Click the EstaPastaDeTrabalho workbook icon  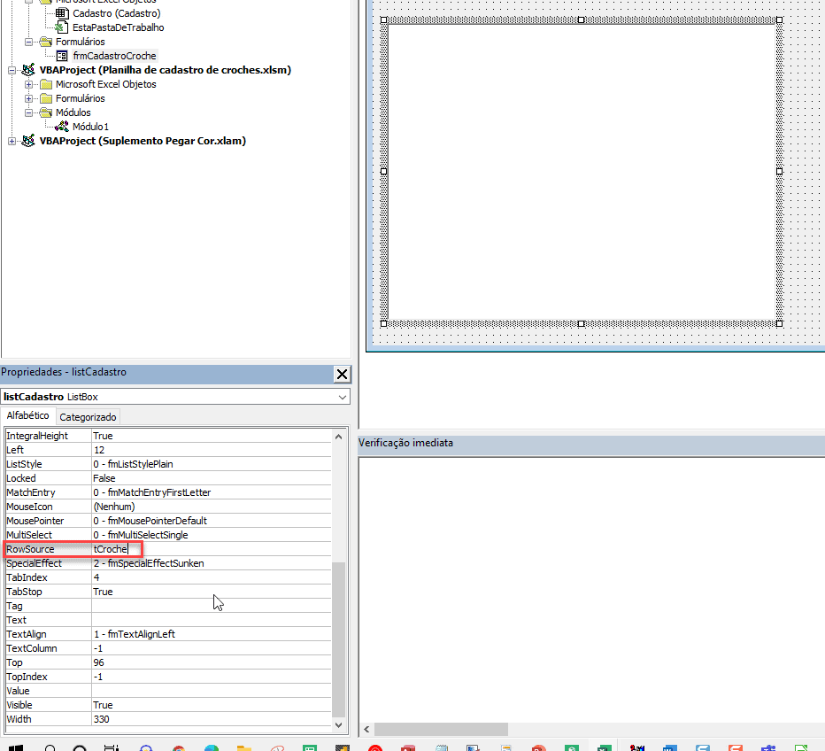[x=61, y=27]
